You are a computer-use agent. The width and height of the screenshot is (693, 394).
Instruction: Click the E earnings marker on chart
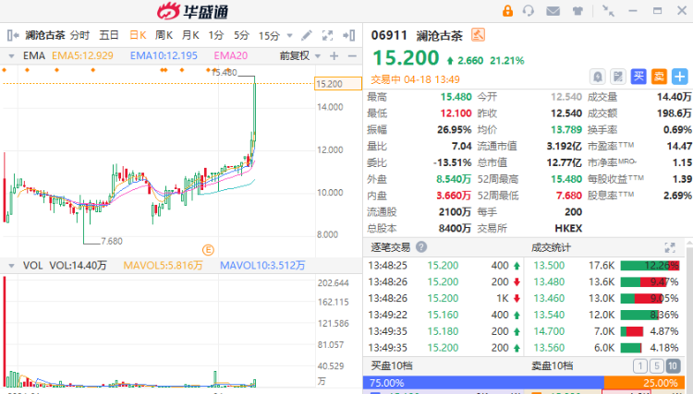(x=208, y=250)
